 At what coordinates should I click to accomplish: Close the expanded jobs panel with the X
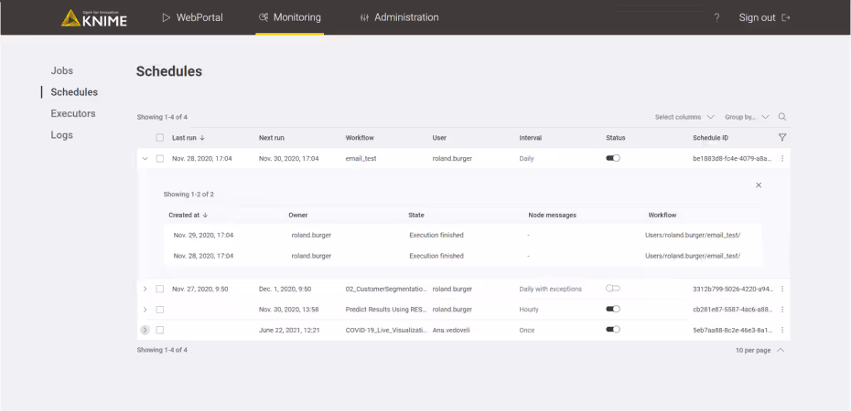tap(759, 185)
